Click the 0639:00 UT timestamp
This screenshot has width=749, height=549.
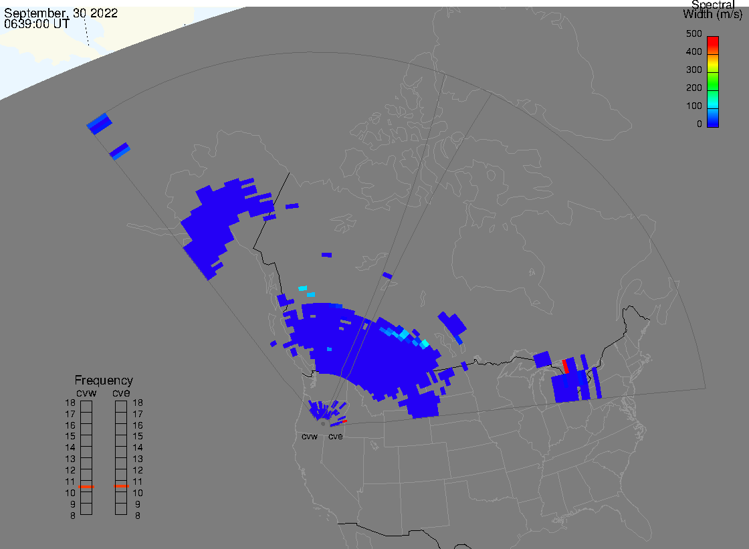(x=37, y=24)
